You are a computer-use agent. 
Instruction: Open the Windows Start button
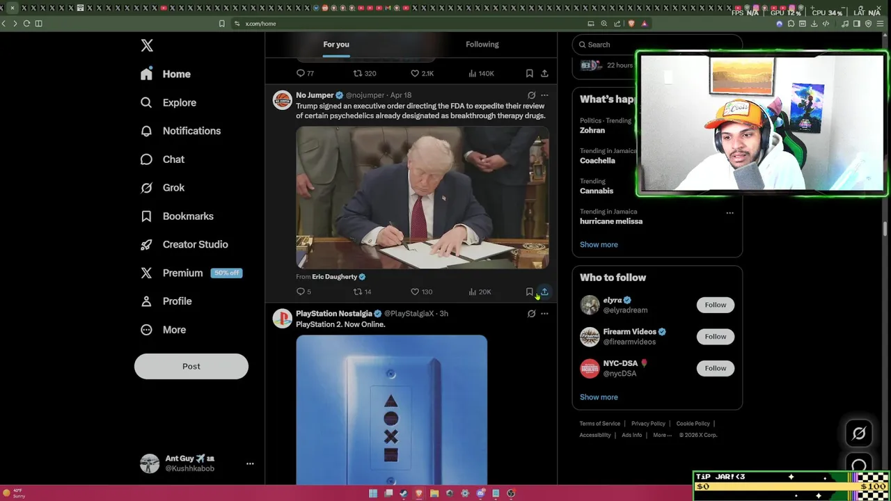pos(373,493)
